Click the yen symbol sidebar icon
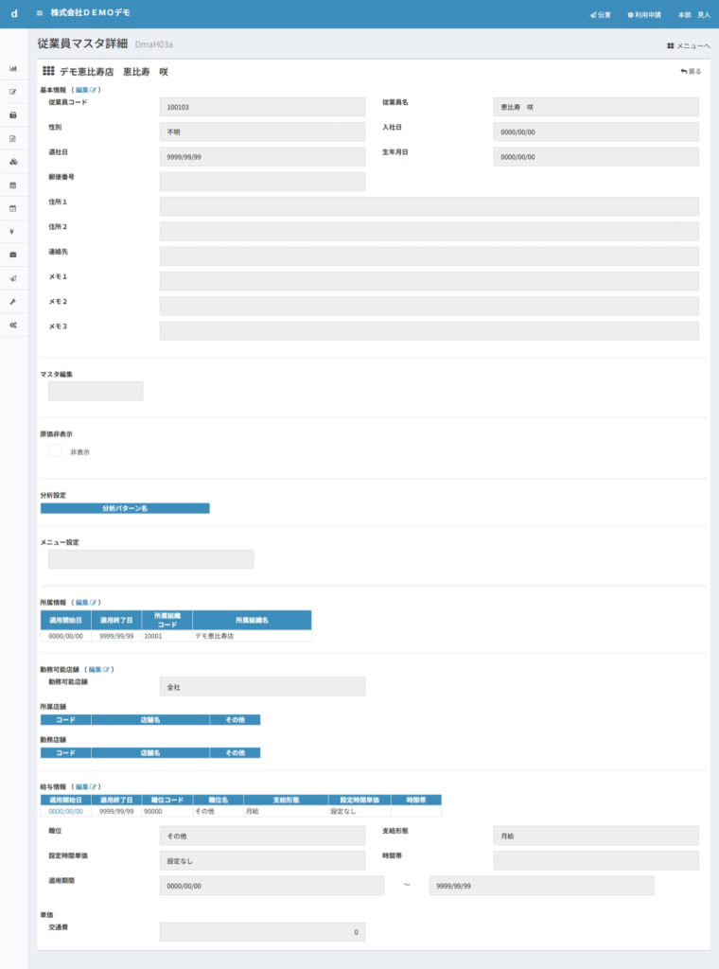The height and width of the screenshot is (969, 719). (x=13, y=232)
